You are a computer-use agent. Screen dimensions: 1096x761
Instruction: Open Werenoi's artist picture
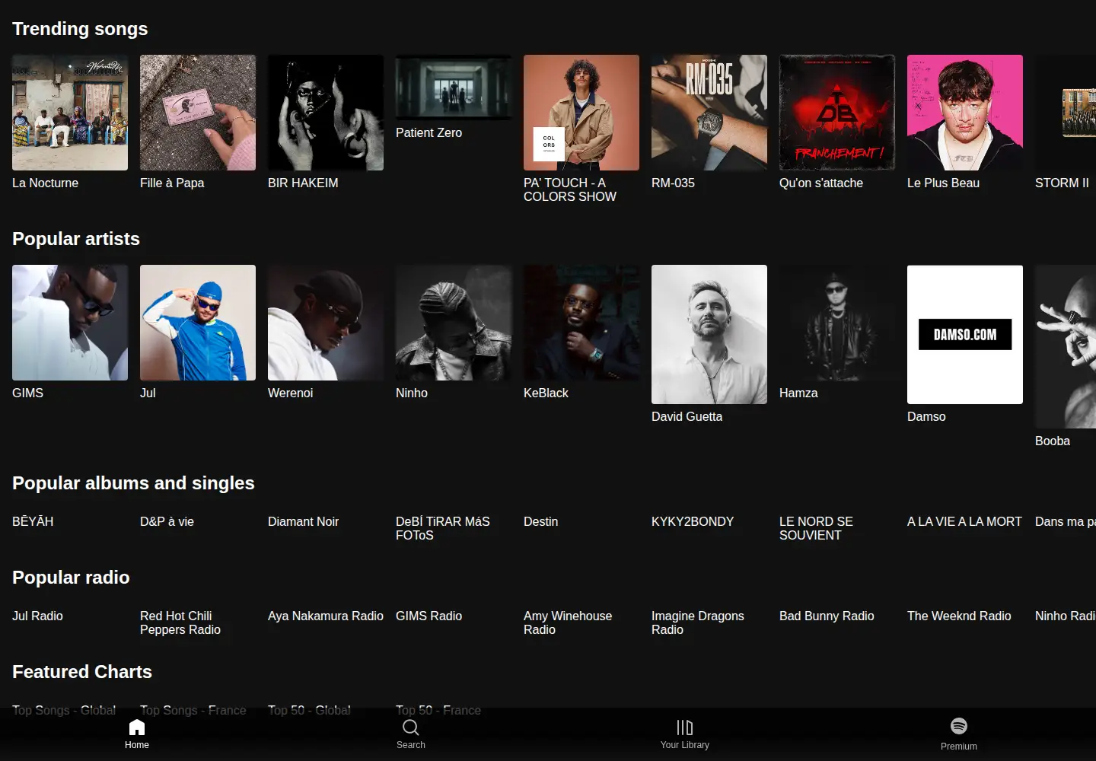coord(326,323)
